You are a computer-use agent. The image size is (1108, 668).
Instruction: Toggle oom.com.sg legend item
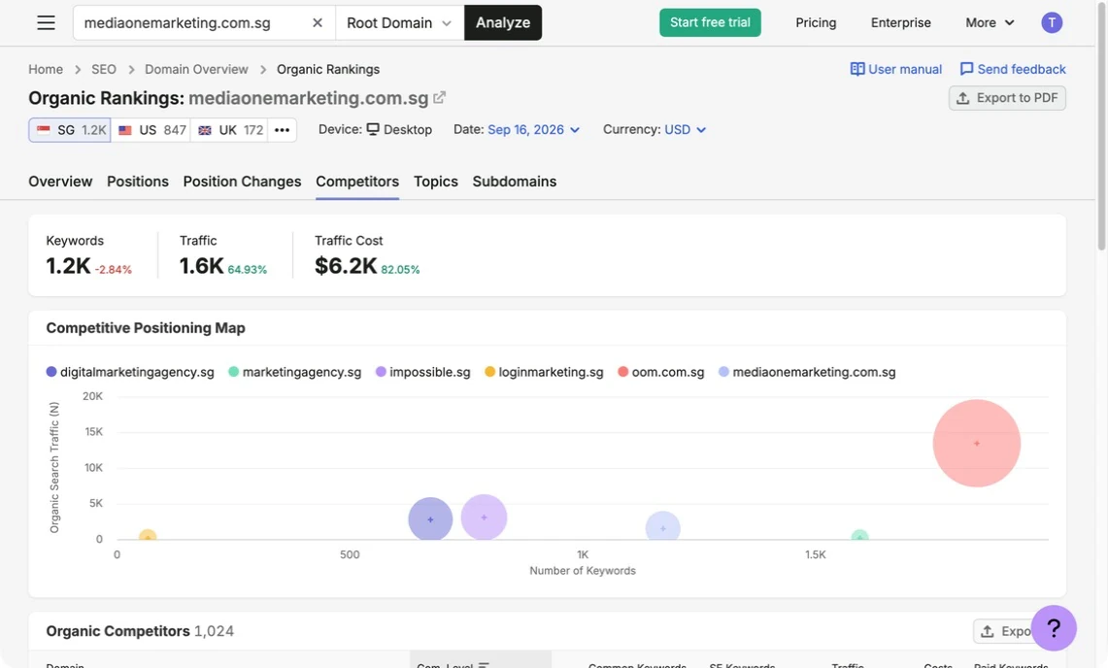coord(660,372)
